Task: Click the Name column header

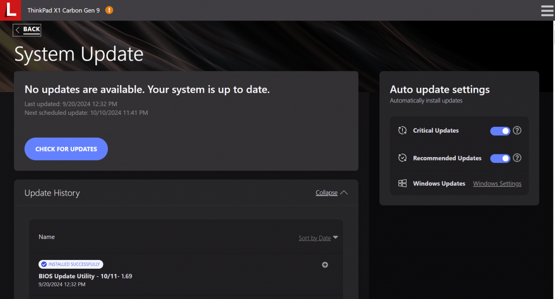Action: (x=47, y=237)
